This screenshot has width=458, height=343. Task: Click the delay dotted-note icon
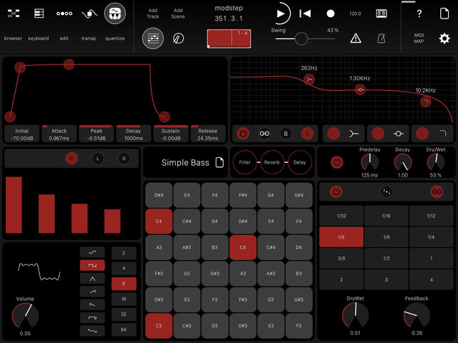tap(386, 192)
